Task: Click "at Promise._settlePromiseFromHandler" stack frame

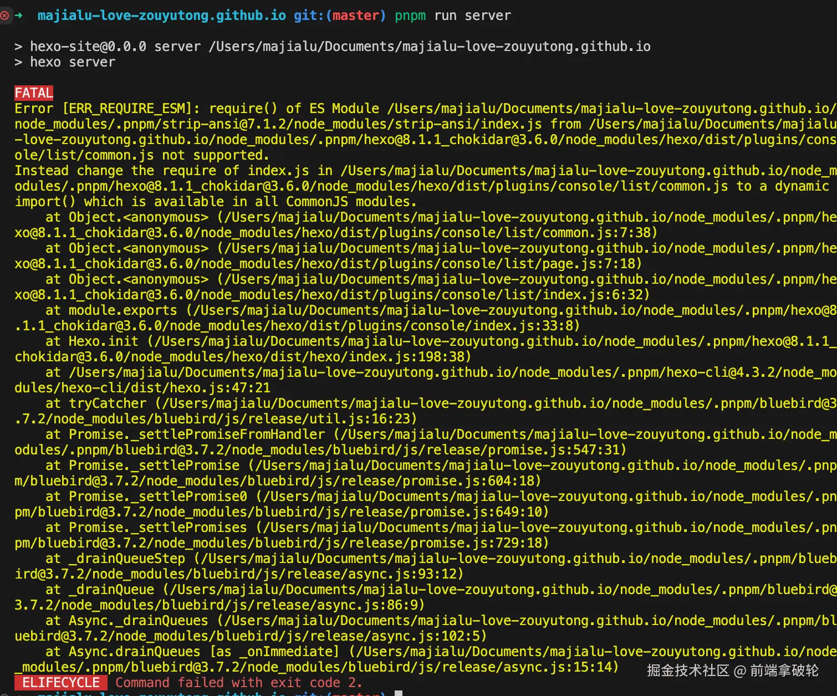Action: coord(185,434)
